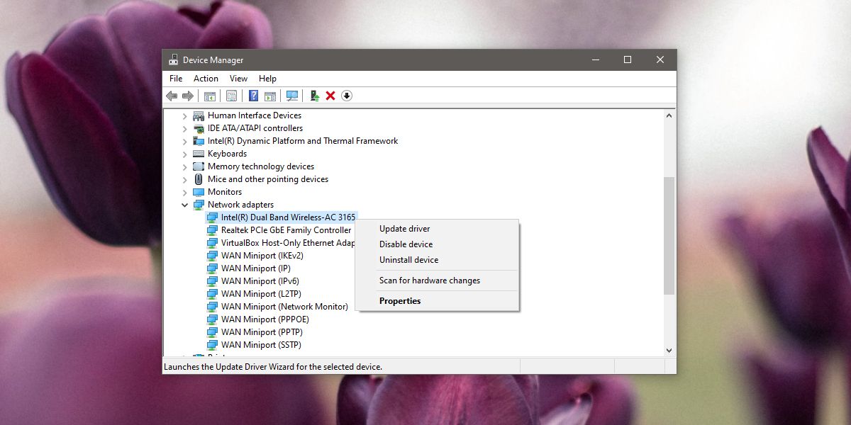Expand the Keyboards node

(185, 154)
